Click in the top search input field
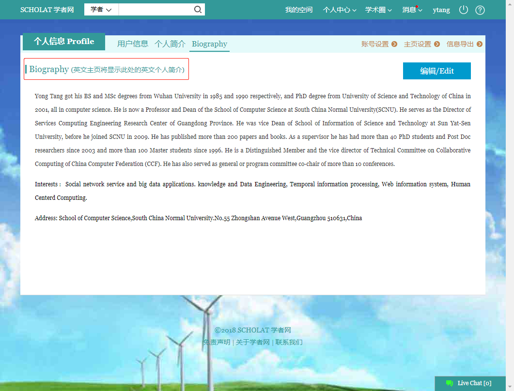The height and width of the screenshot is (391, 514). click(155, 10)
